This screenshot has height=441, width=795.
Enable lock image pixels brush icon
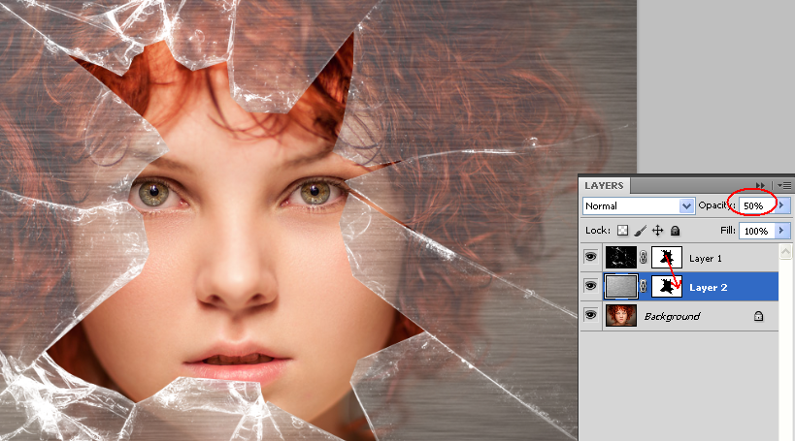pyautogui.click(x=641, y=231)
